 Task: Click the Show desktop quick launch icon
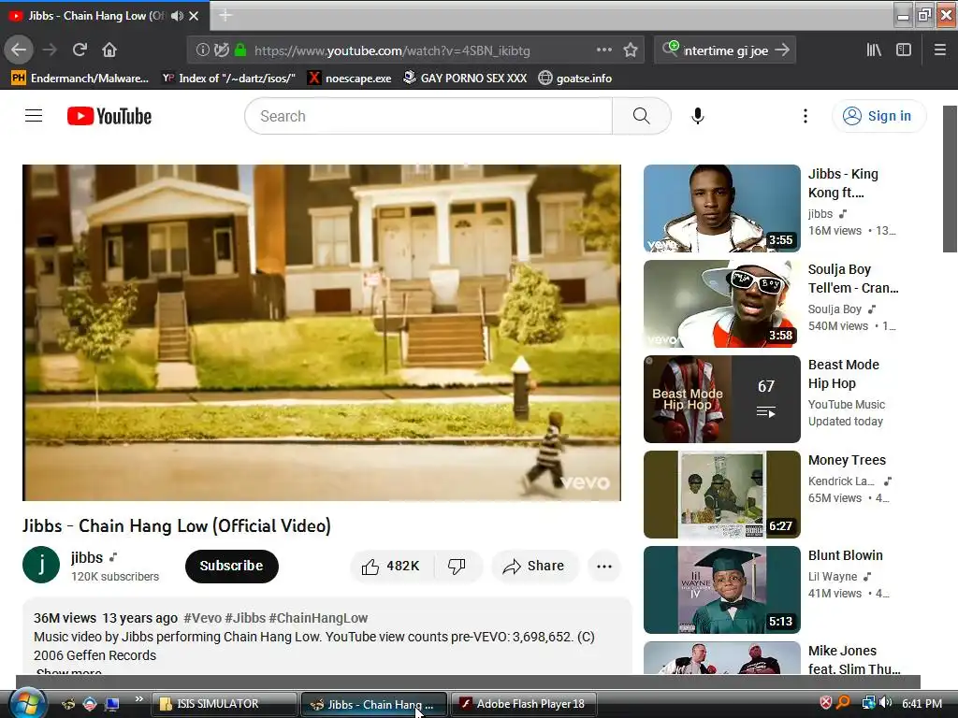coord(112,704)
